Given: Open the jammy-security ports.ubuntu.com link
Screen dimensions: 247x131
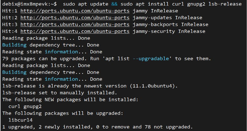Looking at the screenshot, I should (x=75, y=31).
